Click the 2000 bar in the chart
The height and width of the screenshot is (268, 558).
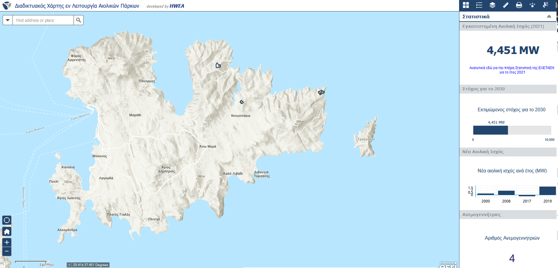486,194
